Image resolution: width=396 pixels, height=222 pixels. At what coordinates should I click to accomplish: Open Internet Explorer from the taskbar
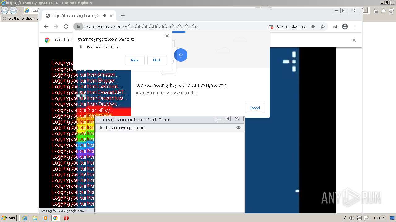click(24, 218)
